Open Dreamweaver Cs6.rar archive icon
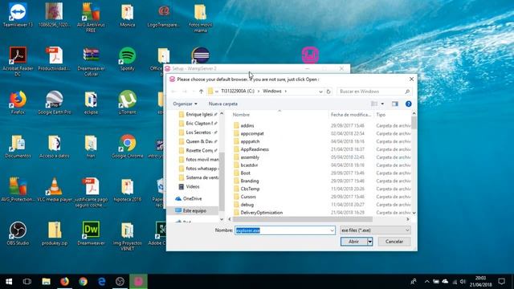The width and height of the screenshot is (514, 289). click(91, 61)
